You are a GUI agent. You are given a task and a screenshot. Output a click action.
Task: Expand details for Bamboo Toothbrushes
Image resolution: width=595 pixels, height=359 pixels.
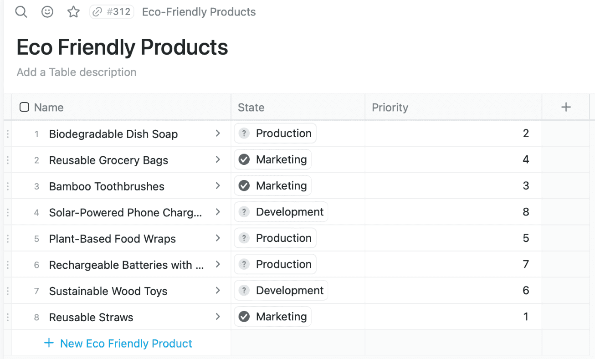point(218,186)
